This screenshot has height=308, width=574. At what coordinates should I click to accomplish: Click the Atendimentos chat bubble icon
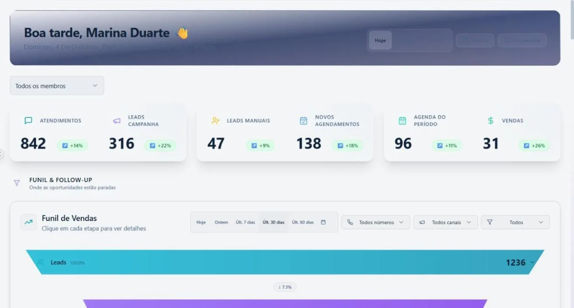click(28, 121)
